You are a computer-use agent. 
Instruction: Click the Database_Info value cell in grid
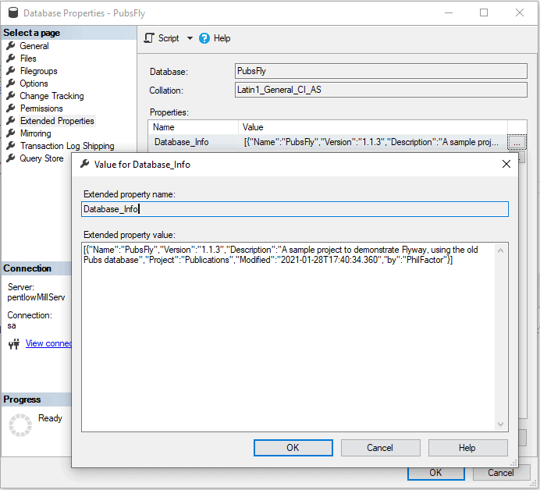pyautogui.click(x=373, y=142)
